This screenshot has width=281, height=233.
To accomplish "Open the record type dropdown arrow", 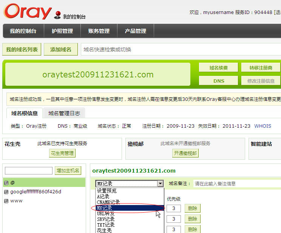I will coord(161,184).
